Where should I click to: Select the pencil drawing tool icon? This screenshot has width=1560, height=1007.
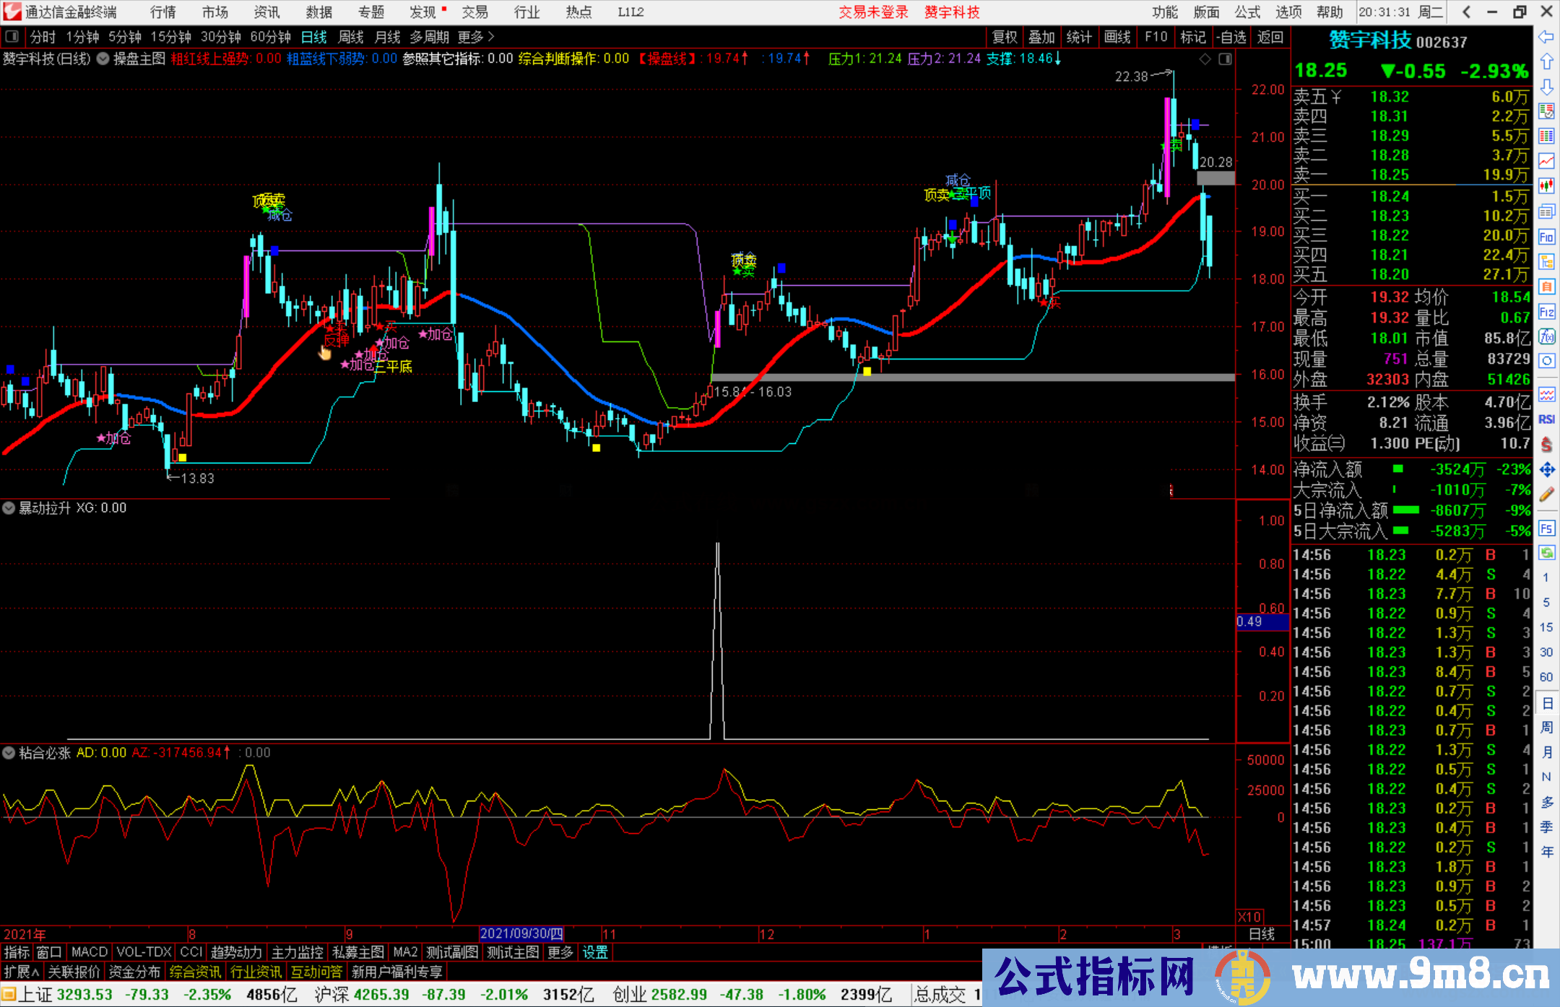point(1546,494)
